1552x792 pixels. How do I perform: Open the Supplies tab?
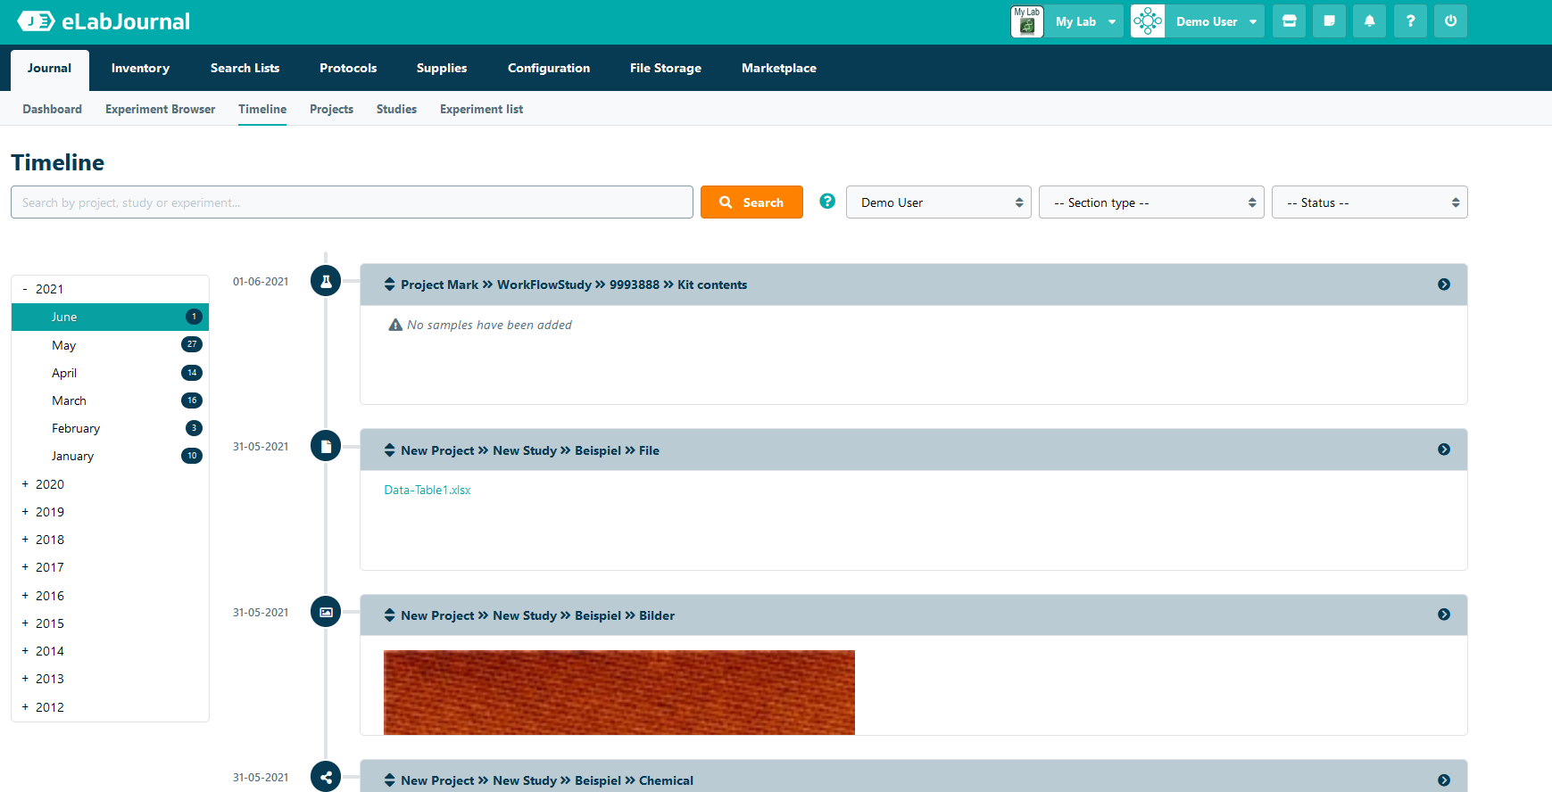[442, 69]
